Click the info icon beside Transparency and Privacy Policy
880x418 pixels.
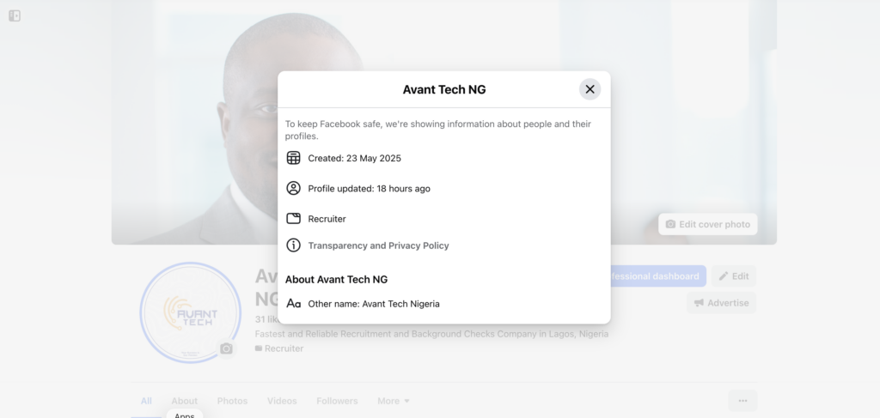coord(294,245)
